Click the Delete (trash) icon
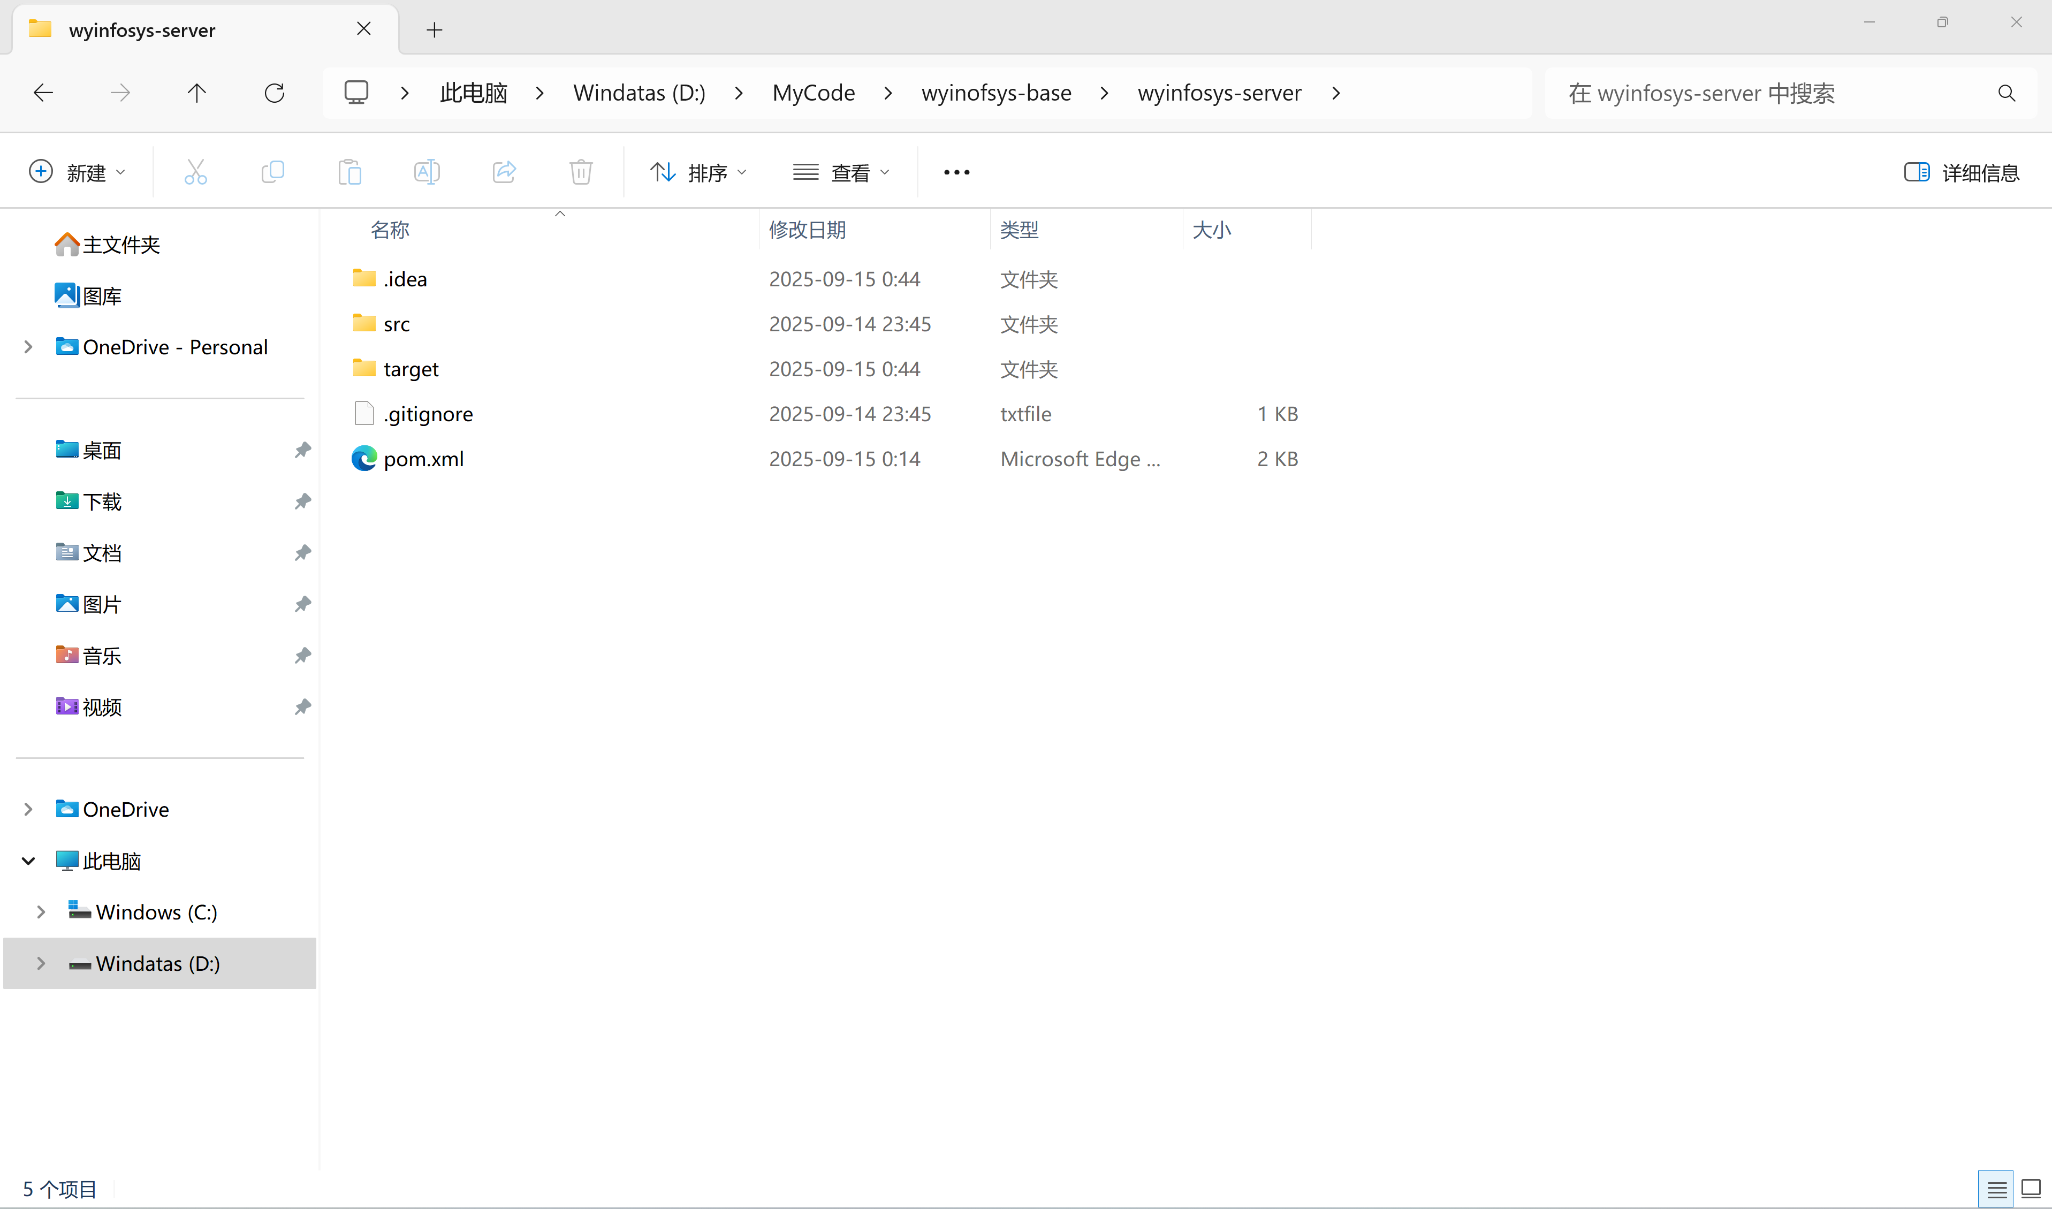The image size is (2052, 1209). click(x=580, y=171)
